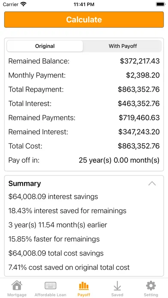This screenshot has height=298, width=168.
Task: Tap the 11:41 PM status bar clock
Action: point(84,5)
